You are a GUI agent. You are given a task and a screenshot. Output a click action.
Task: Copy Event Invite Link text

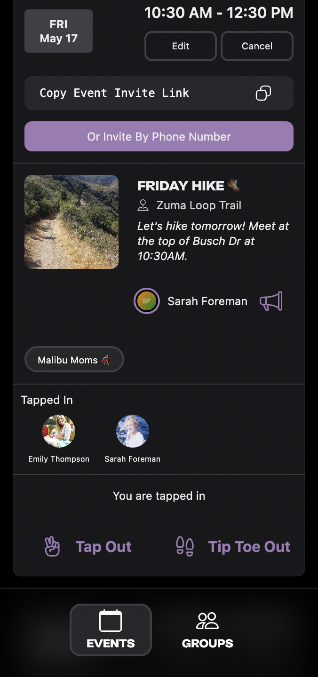(x=114, y=93)
